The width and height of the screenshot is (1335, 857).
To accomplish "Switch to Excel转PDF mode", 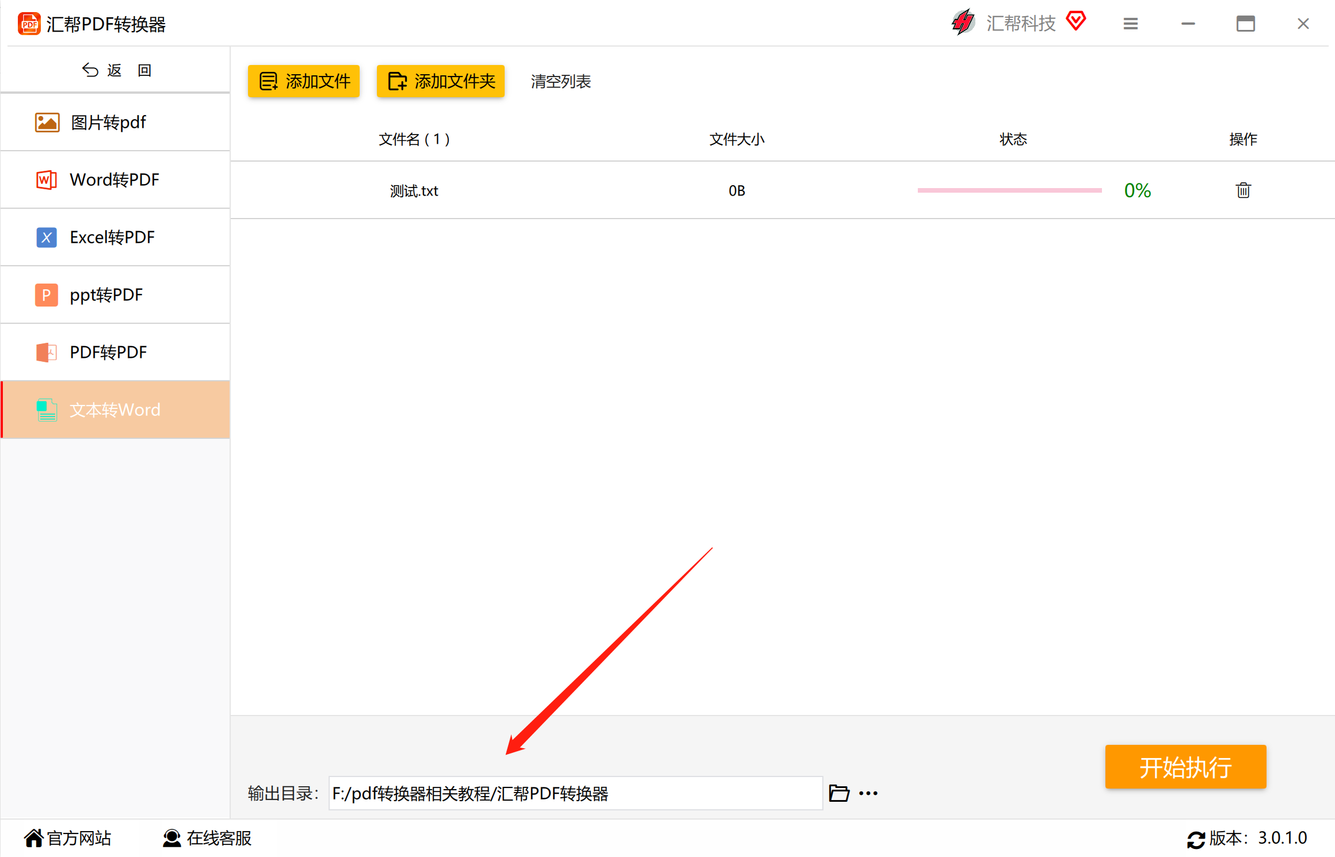I will pos(115,238).
